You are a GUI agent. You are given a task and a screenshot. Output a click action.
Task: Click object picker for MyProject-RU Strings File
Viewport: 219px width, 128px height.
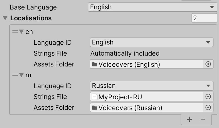pos(208,97)
